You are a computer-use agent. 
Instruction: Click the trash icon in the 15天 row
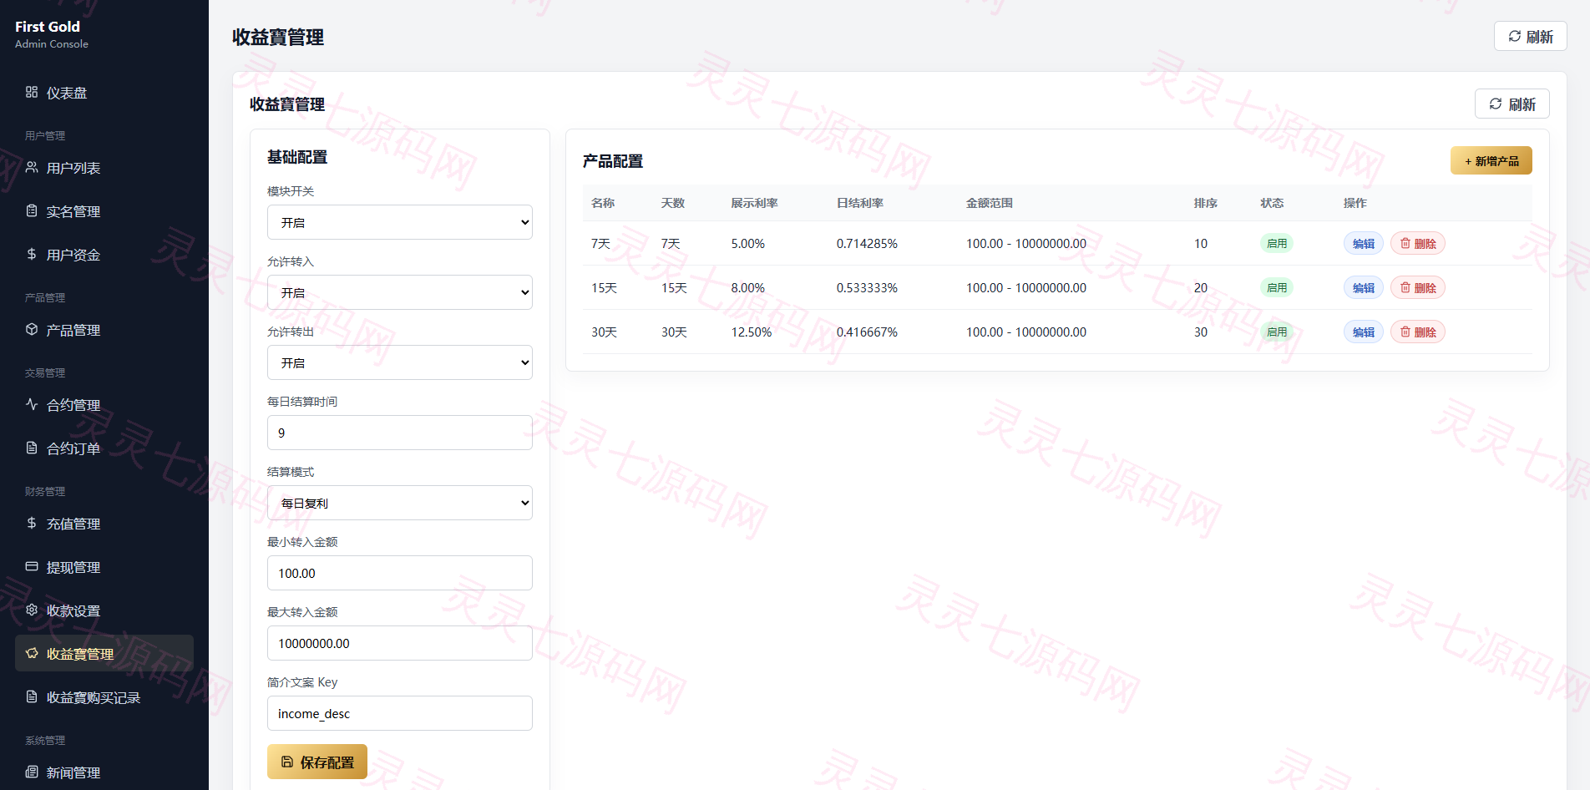1405,287
